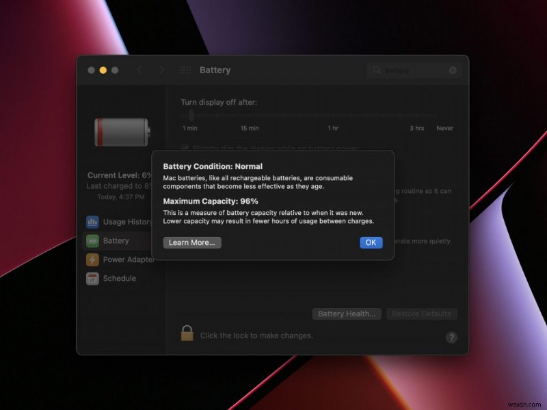Click the Battery search field
This screenshot has height=410, width=547.
[414, 70]
